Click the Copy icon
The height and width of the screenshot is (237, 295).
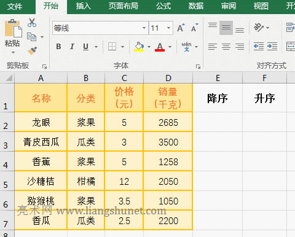[x=32, y=37]
